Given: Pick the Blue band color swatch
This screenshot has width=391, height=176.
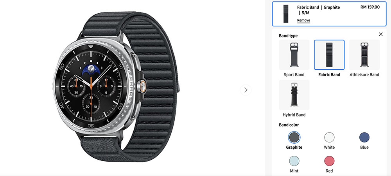Looking at the screenshot, I should tap(364, 137).
